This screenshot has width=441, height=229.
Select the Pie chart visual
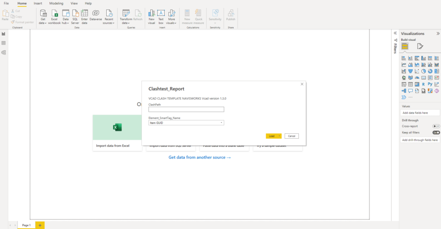coord(423,71)
